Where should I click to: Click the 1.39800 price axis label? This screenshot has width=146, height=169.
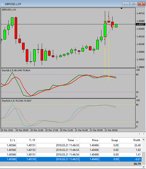pyautogui.click(x=141, y=67)
